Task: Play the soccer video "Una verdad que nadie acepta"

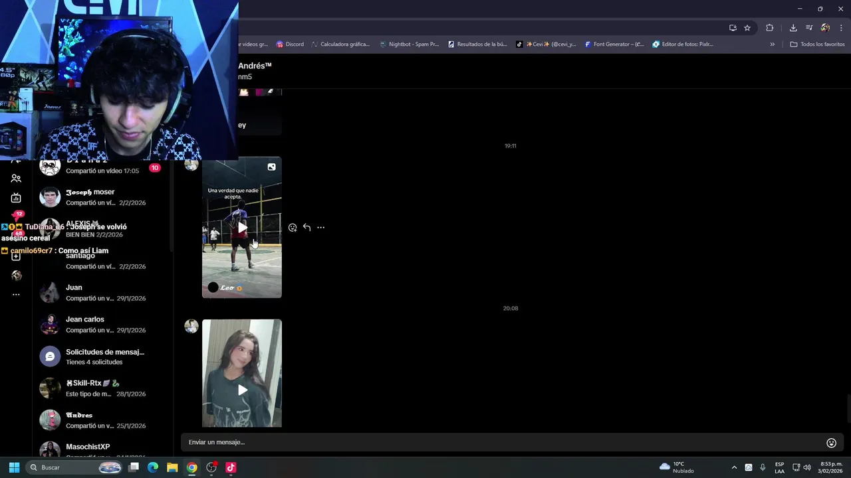Action: [x=242, y=228]
